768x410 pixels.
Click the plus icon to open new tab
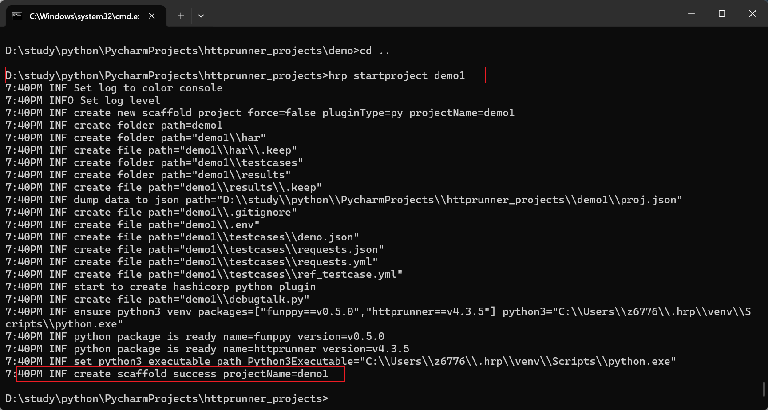coord(180,16)
